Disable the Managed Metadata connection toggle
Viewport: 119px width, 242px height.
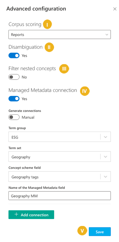click(14, 99)
